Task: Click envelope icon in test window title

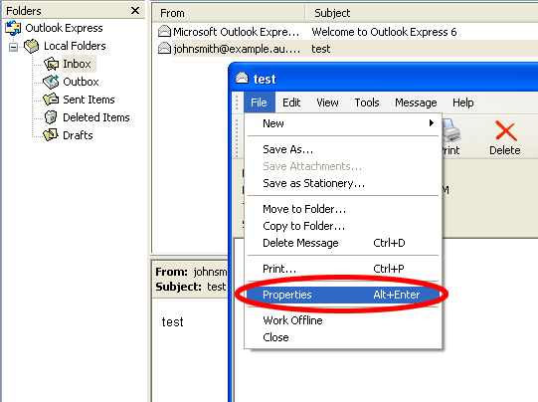Action: pyautogui.click(x=242, y=79)
